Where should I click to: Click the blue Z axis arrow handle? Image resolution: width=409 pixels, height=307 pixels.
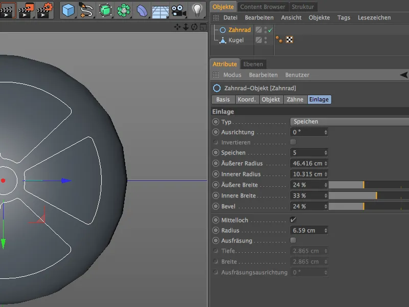66,181
